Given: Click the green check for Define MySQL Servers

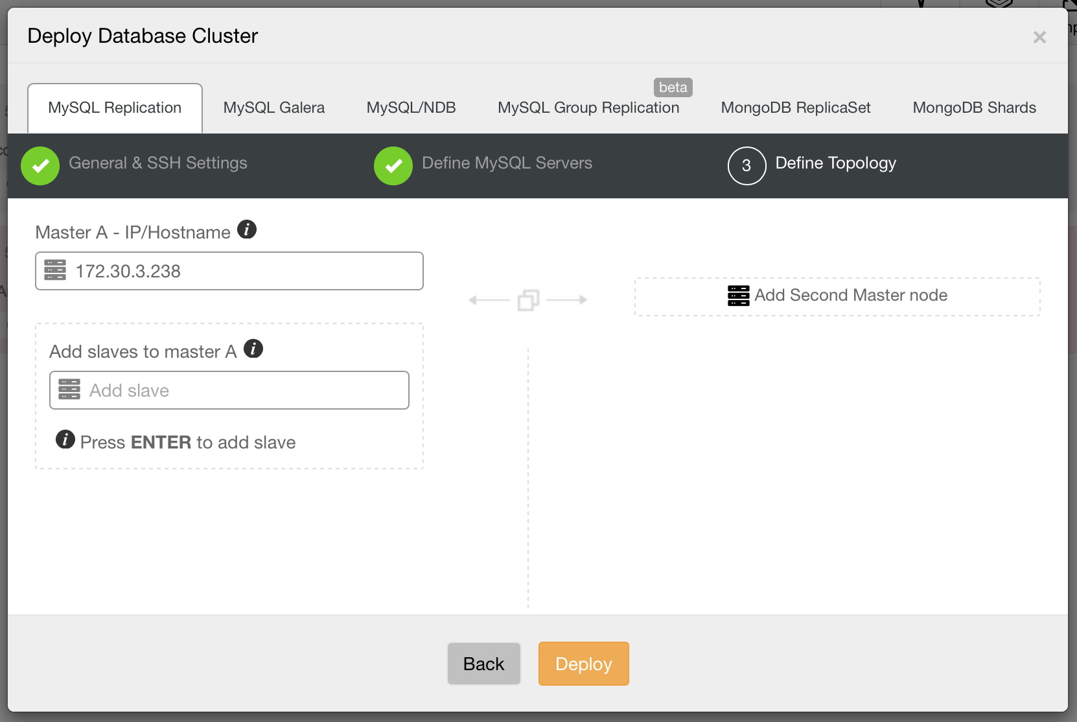Looking at the screenshot, I should pos(393,166).
